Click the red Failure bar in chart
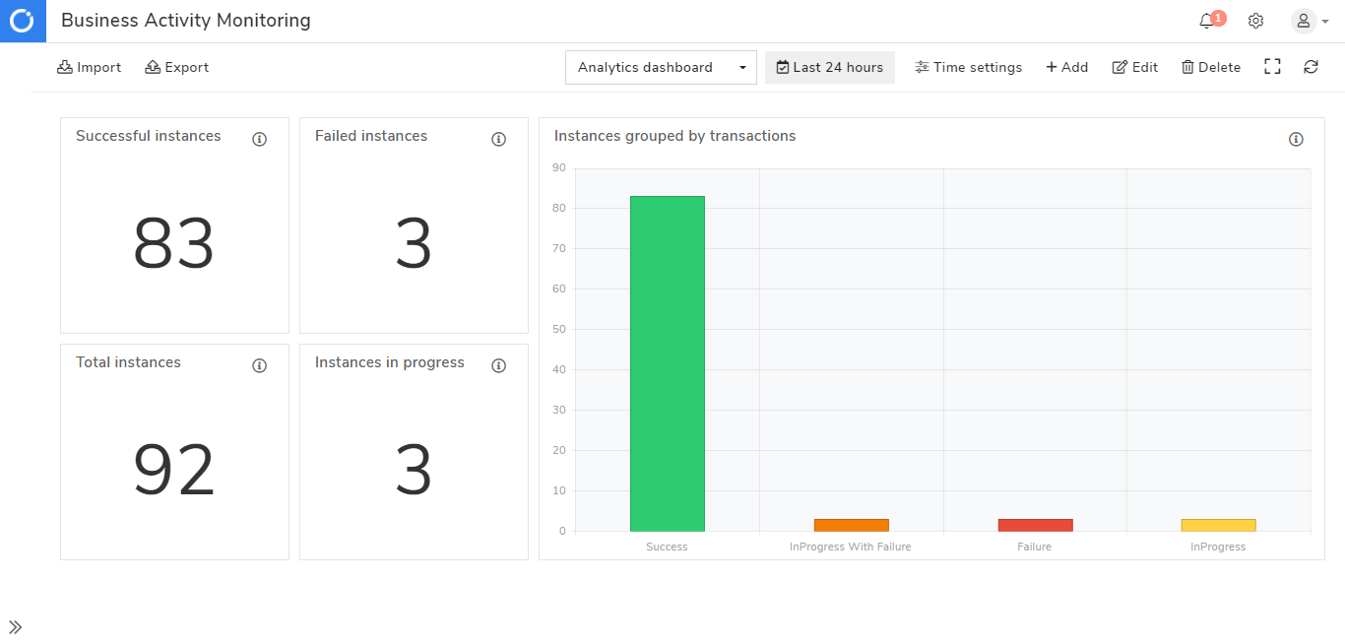This screenshot has height=644, width=1345. click(x=1035, y=525)
